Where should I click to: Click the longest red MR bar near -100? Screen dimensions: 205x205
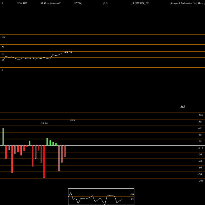[x=44, y=162]
